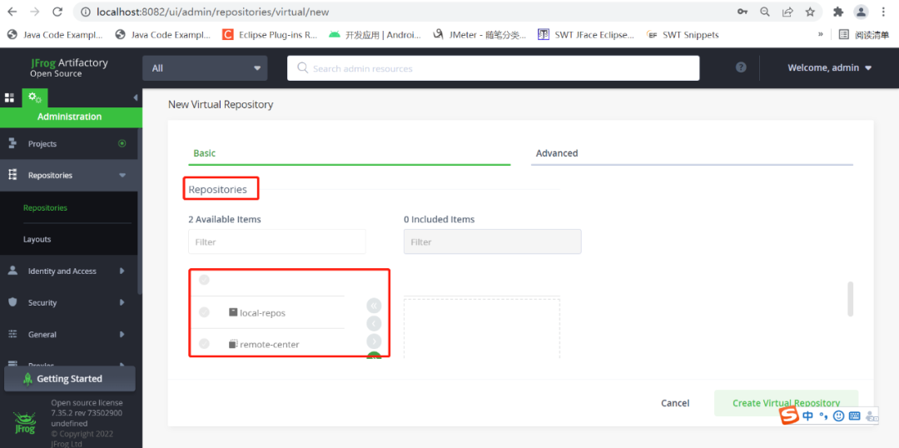Switch to Application module grid icon
899x448 pixels.
(x=9, y=97)
